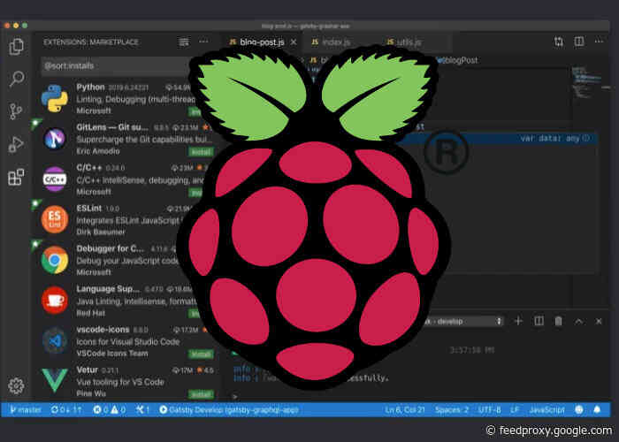This screenshot has width=619, height=442.
Task: Open the Source Control view
Action: click(x=16, y=111)
